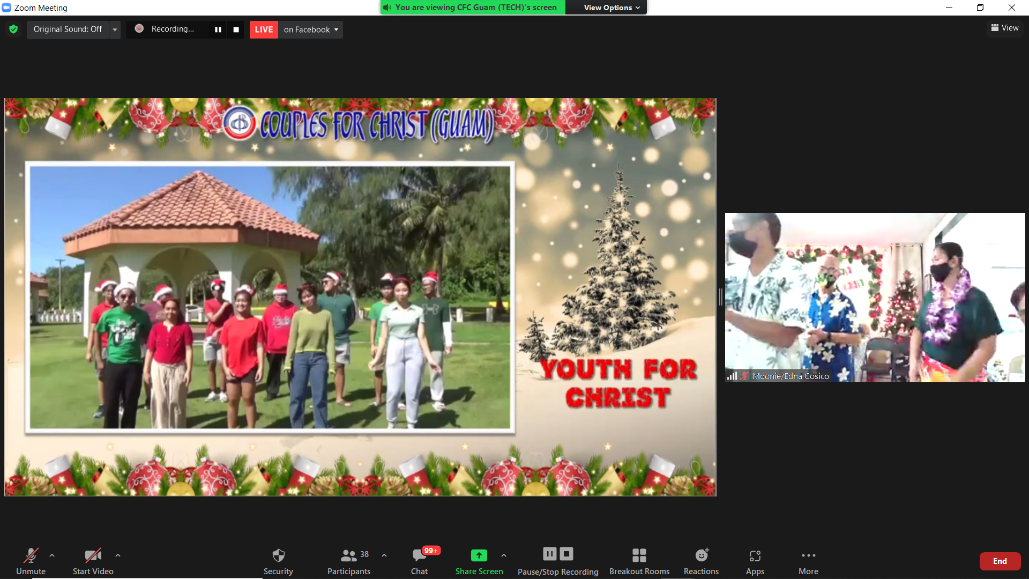Click the 99+ chat notification badge

coord(431,551)
